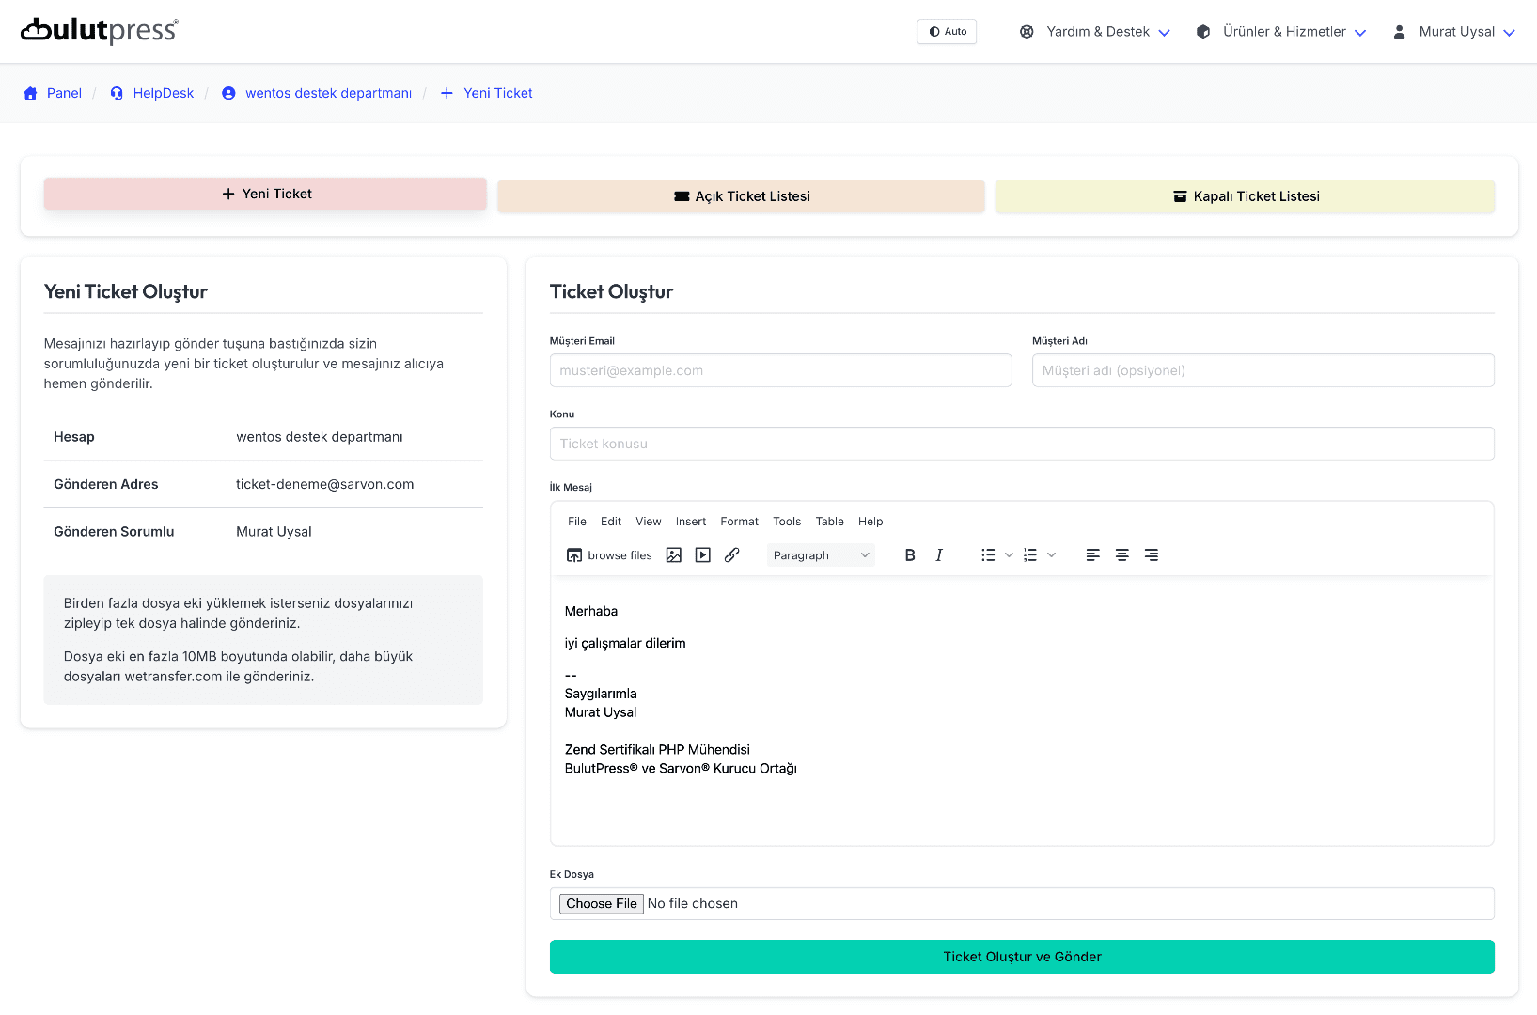Select the Insert Image icon in the editor
This screenshot has height=1015, width=1537.
(x=673, y=554)
